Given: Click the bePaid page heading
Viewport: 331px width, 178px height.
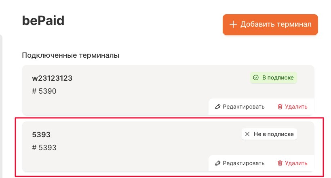Looking at the screenshot, I should 43,21.
